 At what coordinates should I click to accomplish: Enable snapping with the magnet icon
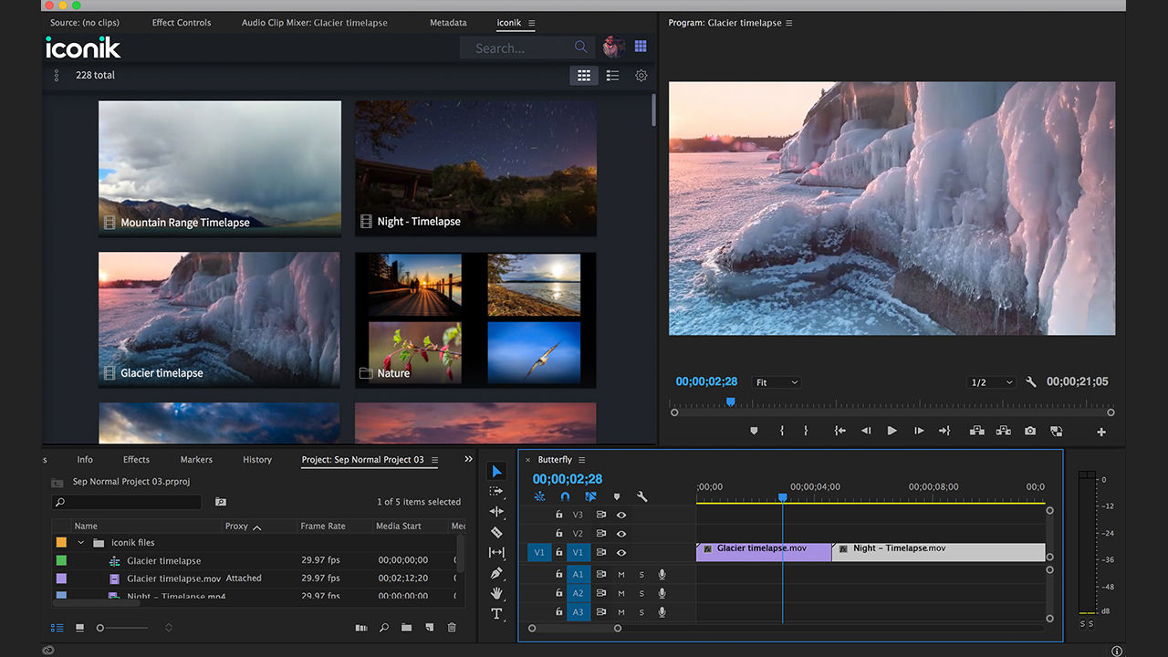click(x=566, y=496)
